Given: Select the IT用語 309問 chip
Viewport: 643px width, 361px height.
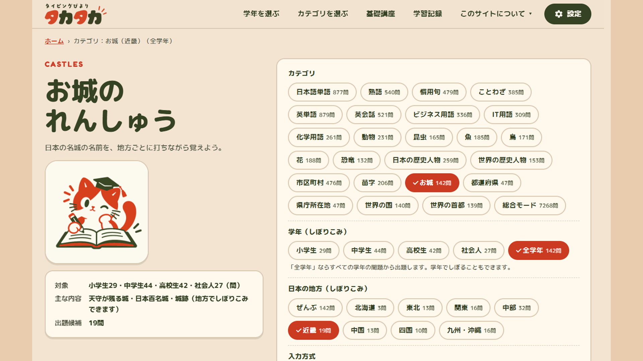Looking at the screenshot, I should tap(511, 115).
